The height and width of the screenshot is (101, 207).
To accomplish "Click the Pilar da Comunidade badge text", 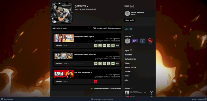I will (137, 12).
